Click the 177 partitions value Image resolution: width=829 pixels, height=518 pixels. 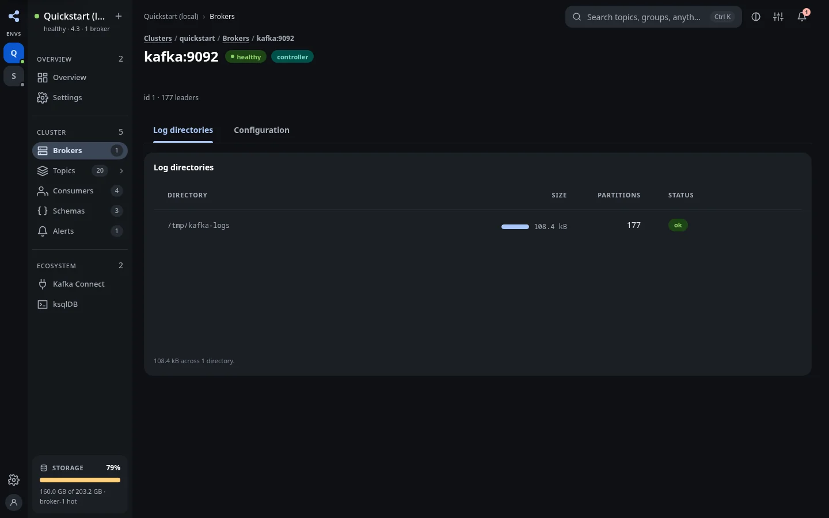click(x=634, y=225)
